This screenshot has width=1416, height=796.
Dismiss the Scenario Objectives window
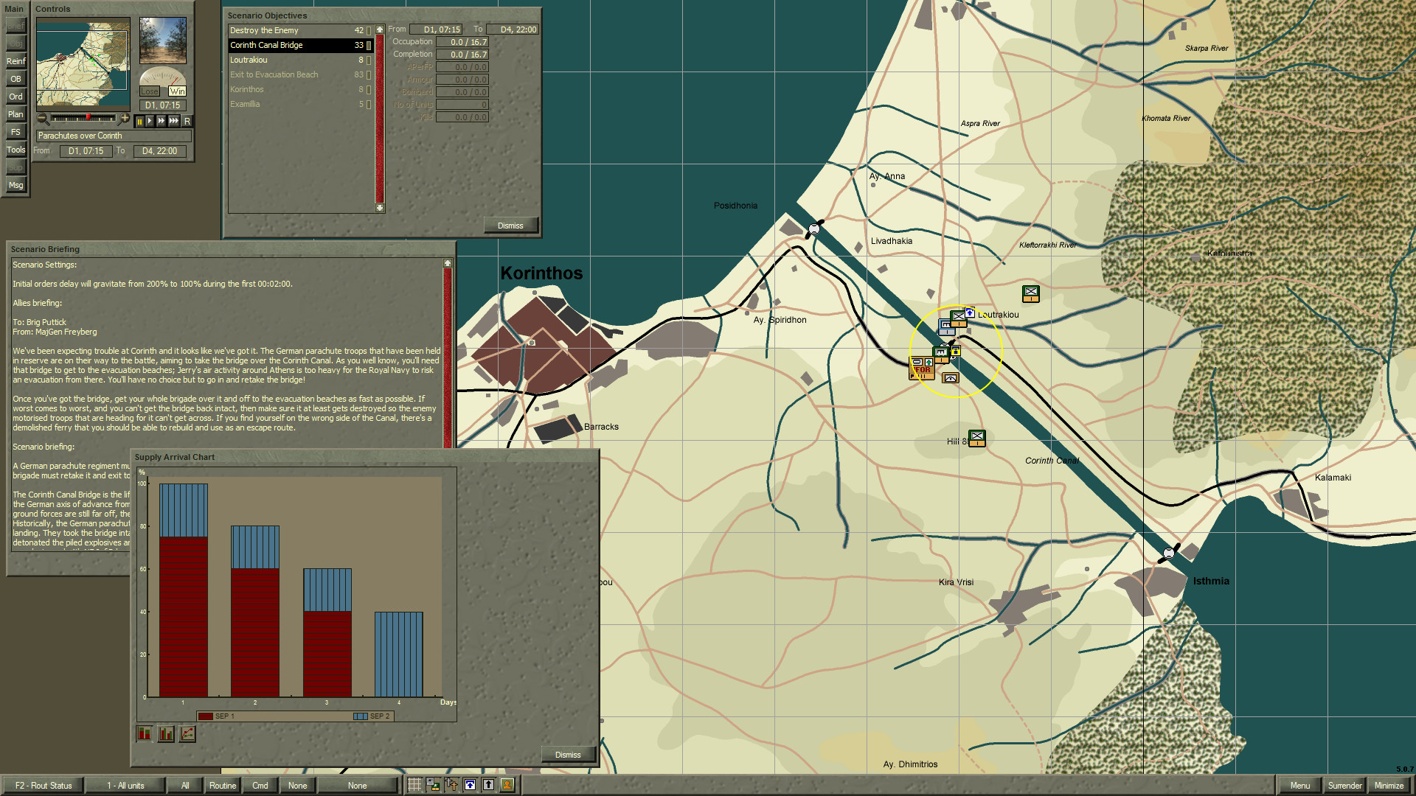pyautogui.click(x=511, y=226)
